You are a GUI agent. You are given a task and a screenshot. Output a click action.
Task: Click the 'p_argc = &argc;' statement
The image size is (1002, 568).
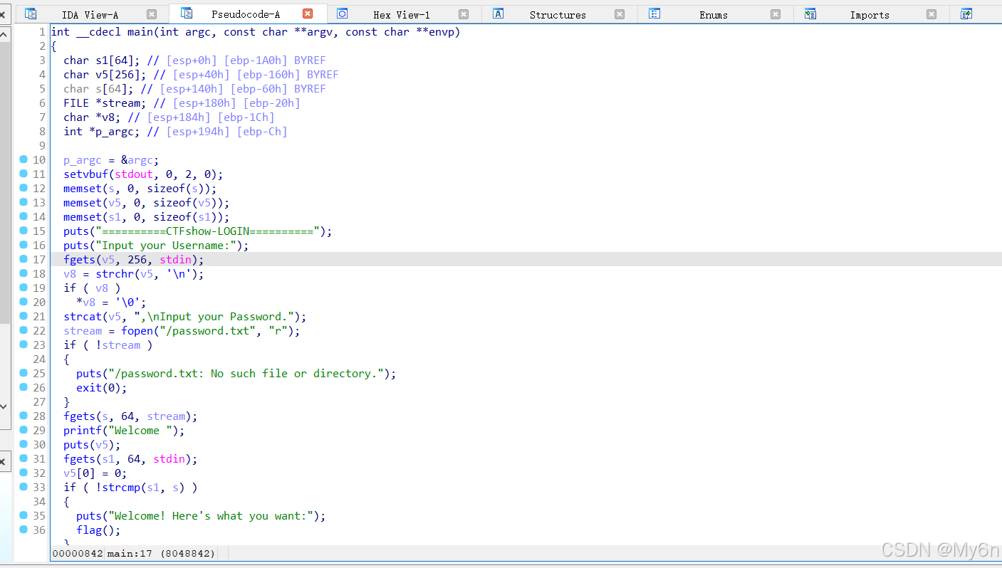point(111,160)
